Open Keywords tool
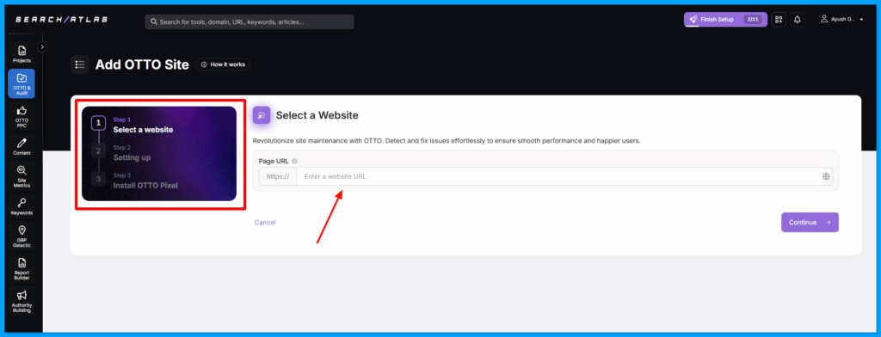The height and width of the screenshot is (337, 881). pos(22,206)
